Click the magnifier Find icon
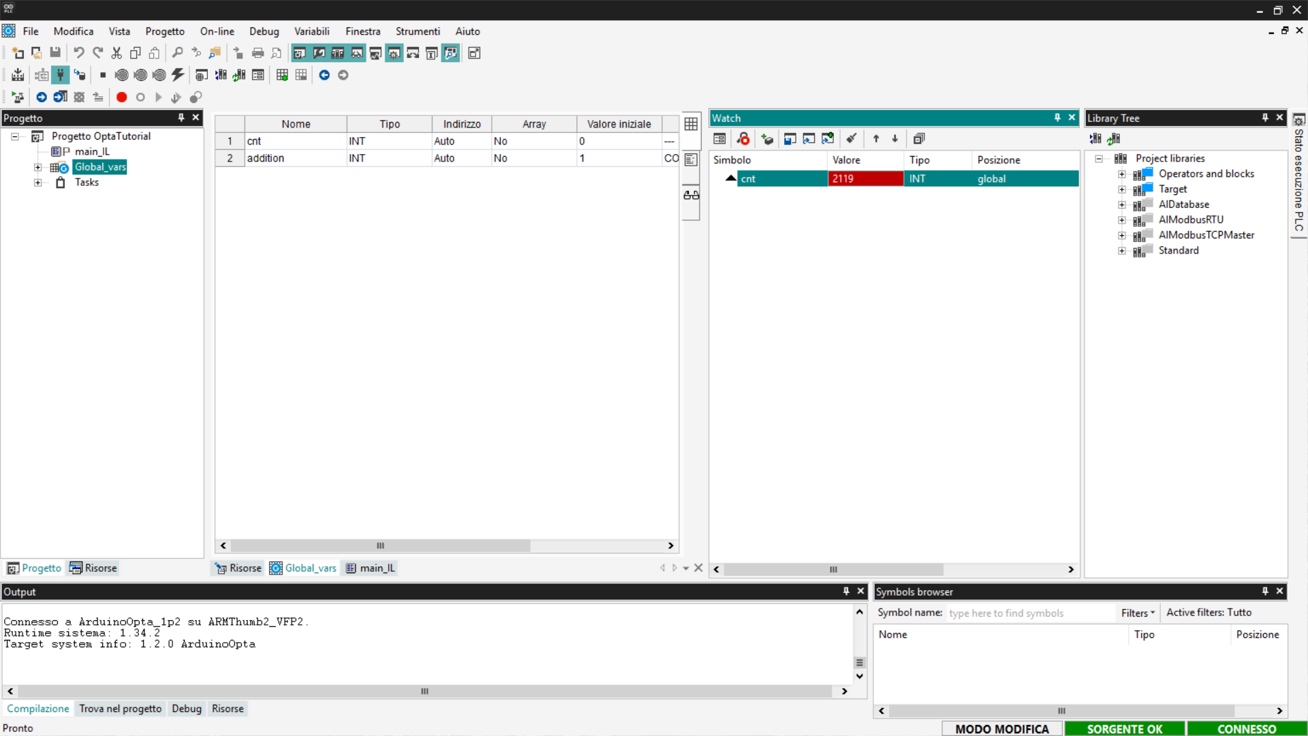 177,53
